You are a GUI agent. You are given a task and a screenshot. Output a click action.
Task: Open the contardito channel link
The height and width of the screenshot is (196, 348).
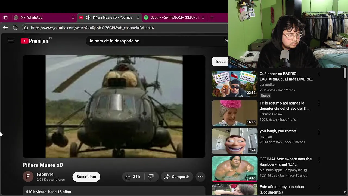click(267, 85)
